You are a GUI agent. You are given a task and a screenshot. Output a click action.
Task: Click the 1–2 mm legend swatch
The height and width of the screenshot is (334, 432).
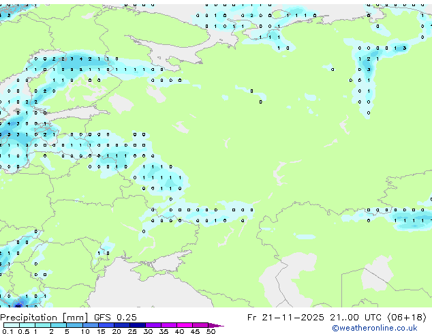point(43,325)
